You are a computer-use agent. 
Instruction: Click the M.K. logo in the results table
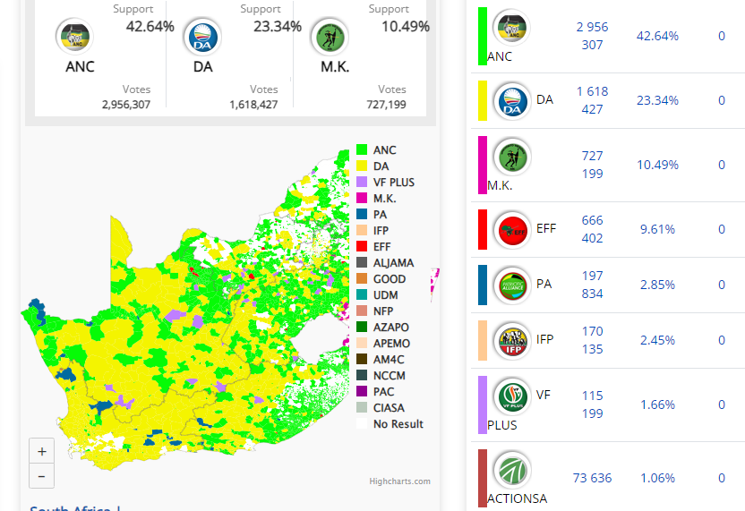[512, 157]
